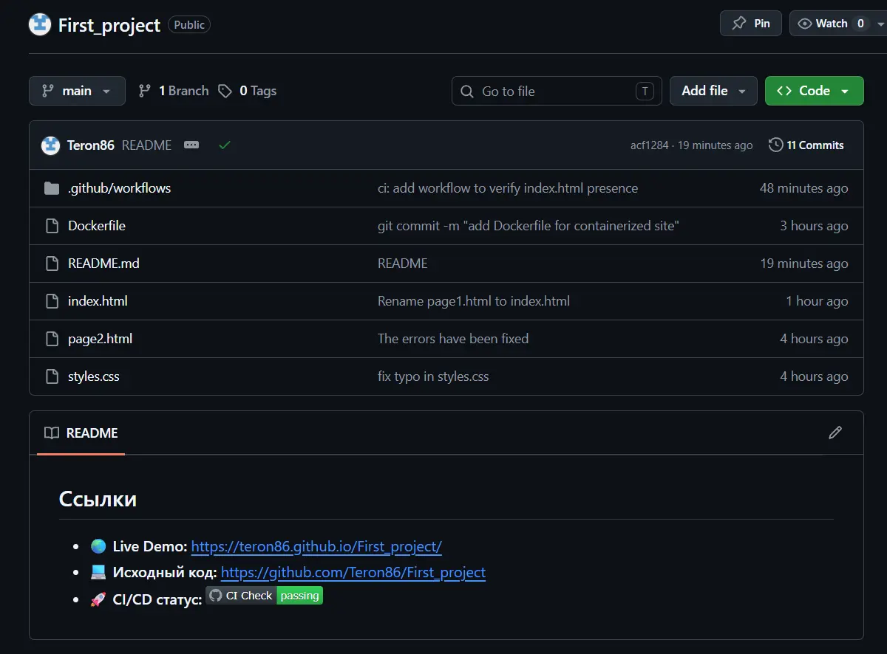Click the Go to file search field

(557, 91)
